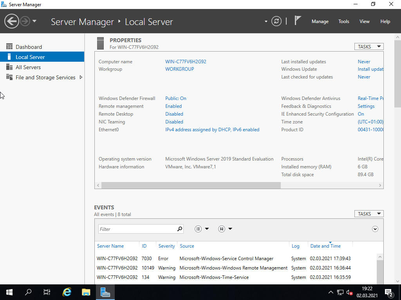Open the Manage menu

320,21
